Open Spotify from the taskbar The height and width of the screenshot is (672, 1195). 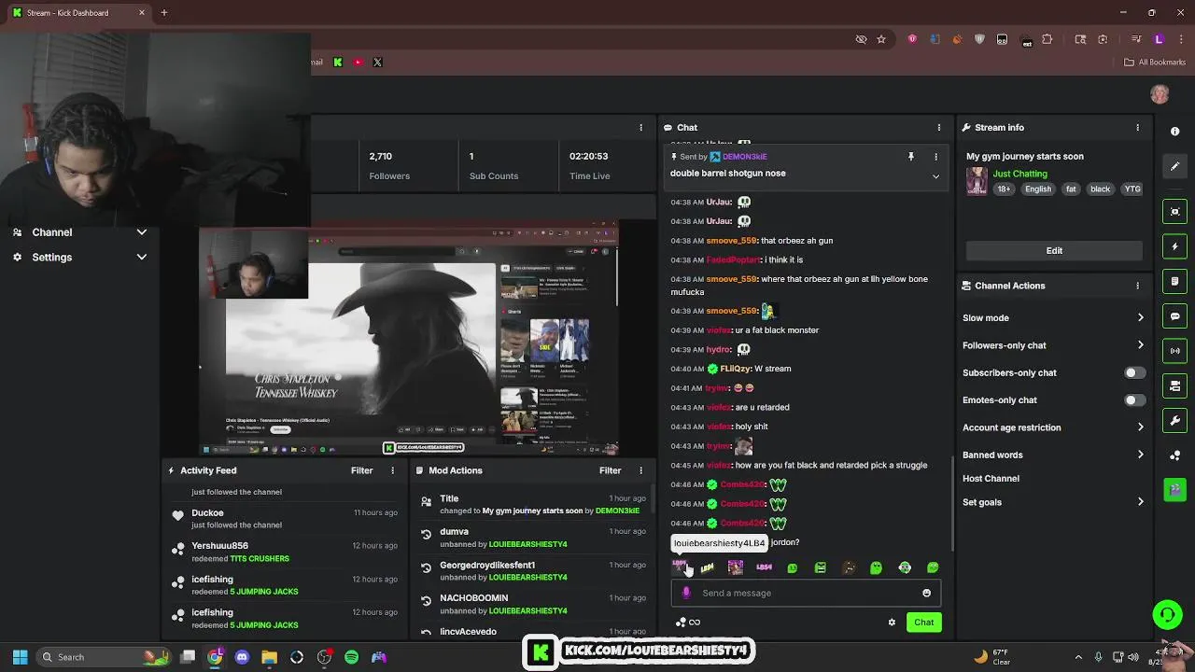click(351, 657)
